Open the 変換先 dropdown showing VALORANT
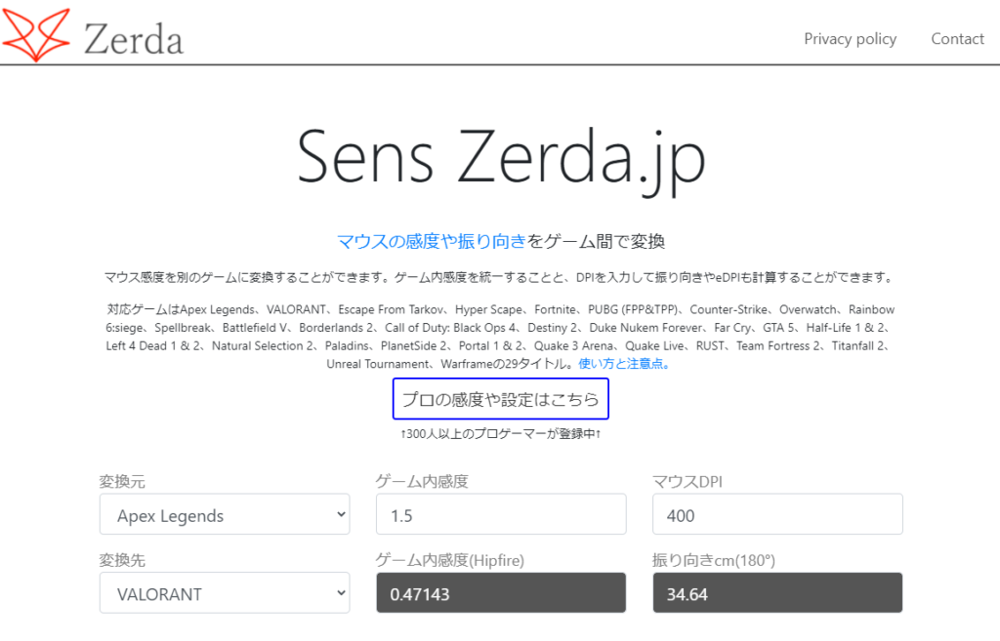This screenshot has width=1000, height=641. coord(225,593)
